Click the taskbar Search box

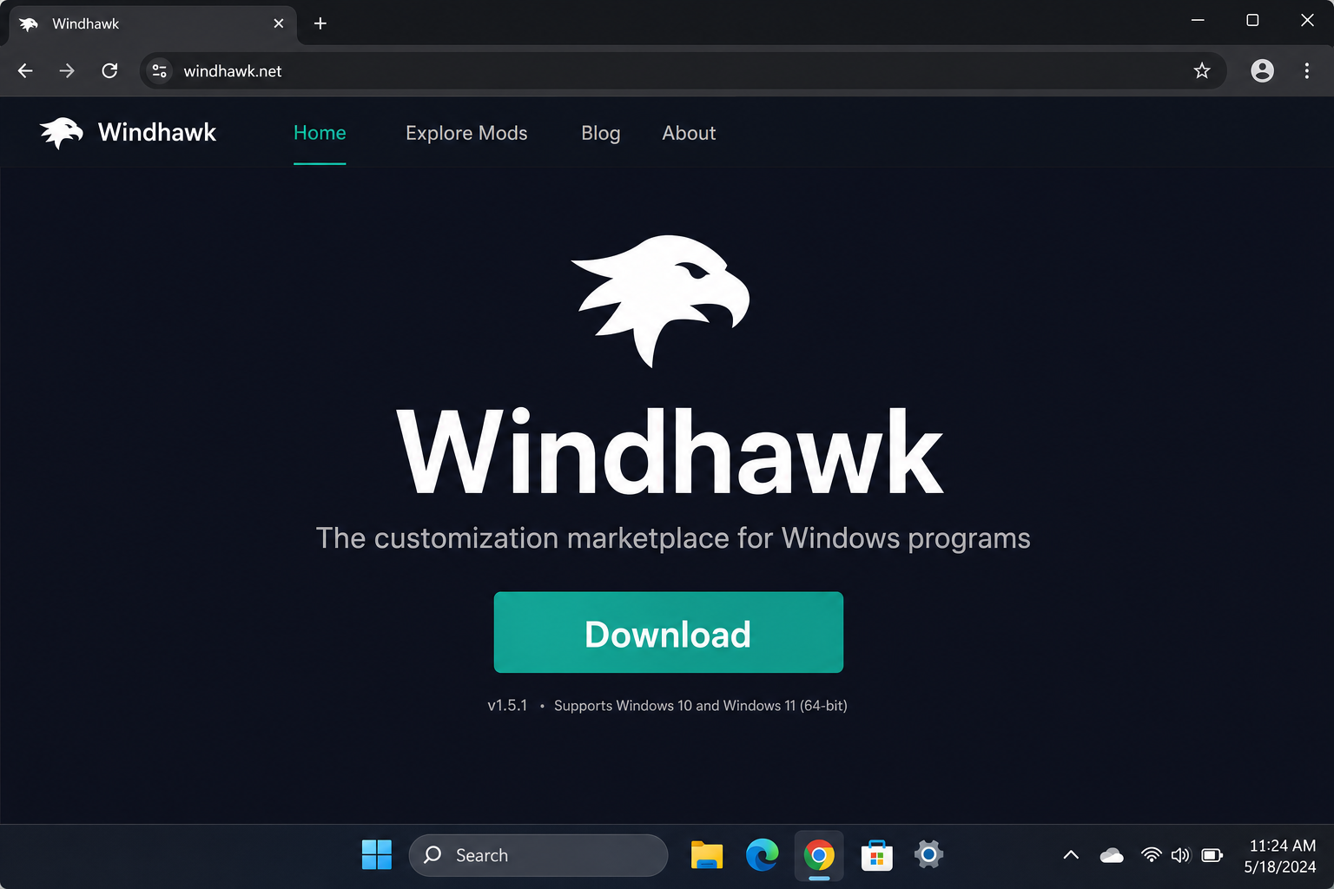click(x=538, y=855)
